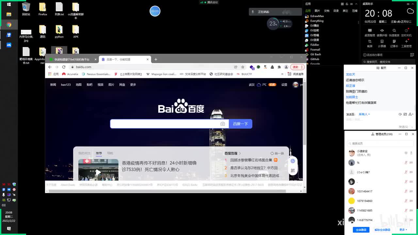Open the 列表.txt file on desktop
The width and height of the screenshot is (418, 235).
click(x=59, y=9)
